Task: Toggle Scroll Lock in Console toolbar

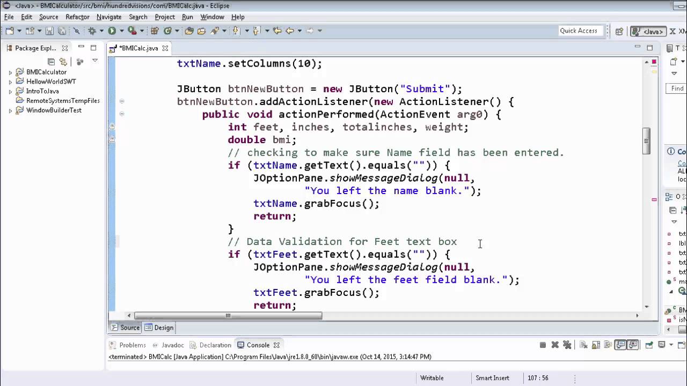Action: click(596, 345)
